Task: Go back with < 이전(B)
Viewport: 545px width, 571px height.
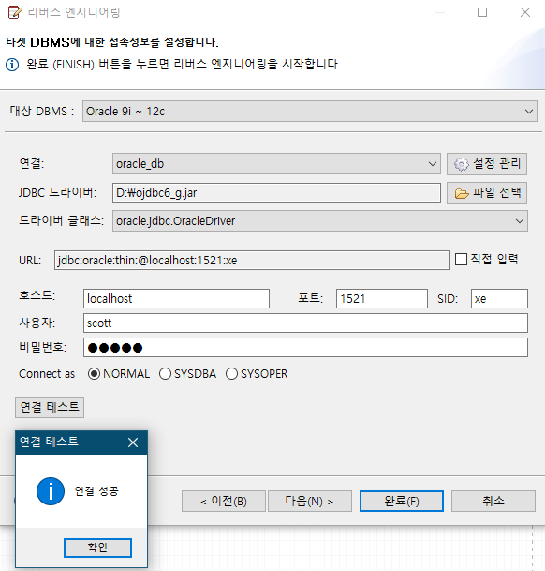Action: [224, 501]
